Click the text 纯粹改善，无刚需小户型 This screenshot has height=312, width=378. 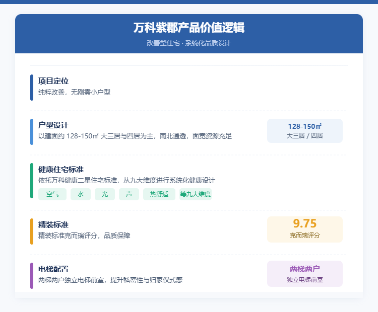coord(74,92)
